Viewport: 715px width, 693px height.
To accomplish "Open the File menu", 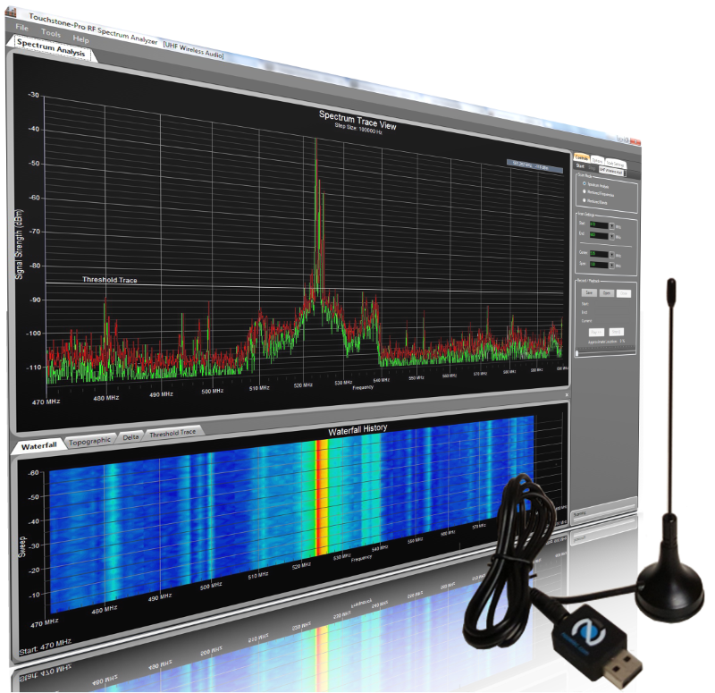I will (x=22, y=27).
